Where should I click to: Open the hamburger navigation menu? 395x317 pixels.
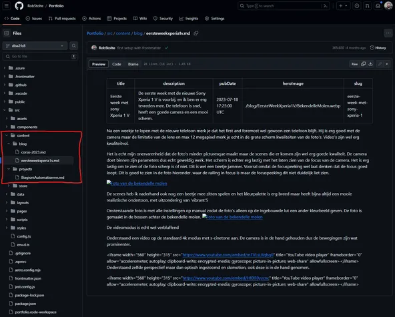(7, 5)
